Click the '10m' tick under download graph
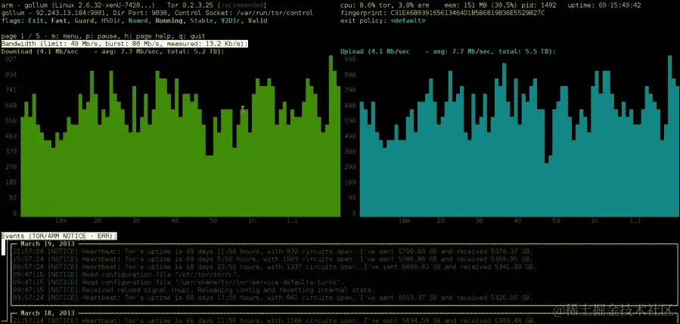 pyautogui.click(x=61, y=221)
